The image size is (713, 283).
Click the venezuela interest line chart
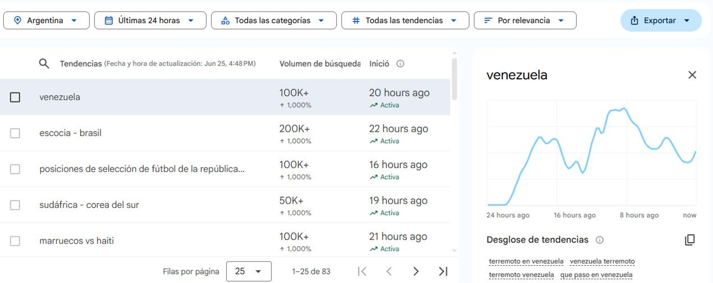pos(592,153)
